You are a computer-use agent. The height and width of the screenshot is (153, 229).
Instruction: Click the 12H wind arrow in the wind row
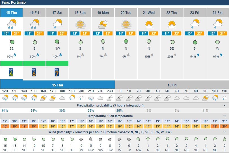click(x=5, y=139)
